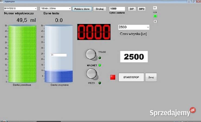The height and width of the screenshot is (122, 201).
Task: Expand the test data dropdown
Action: [x=56, y=9]
